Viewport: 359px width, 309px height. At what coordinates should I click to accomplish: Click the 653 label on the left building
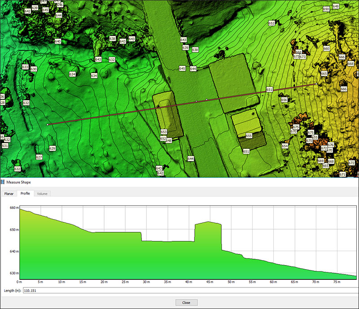pyautogui.click(x=164, y=132)
